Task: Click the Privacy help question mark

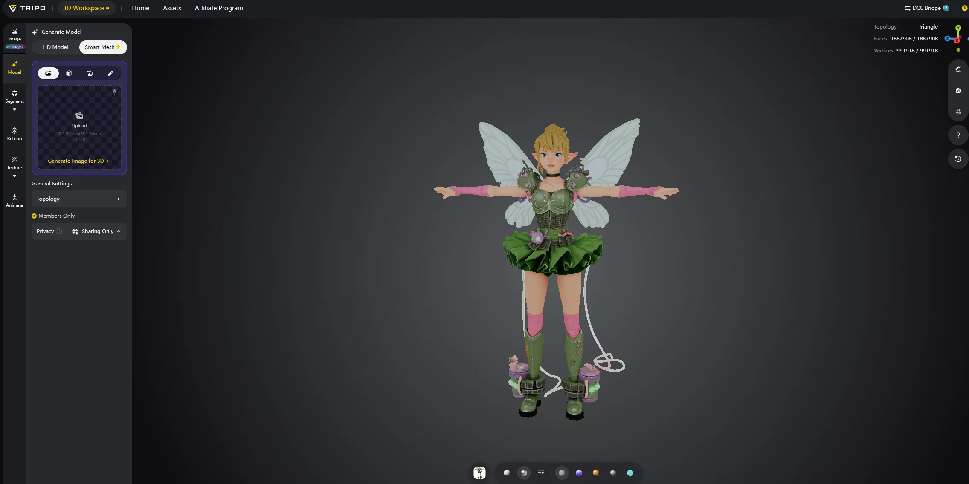Action: pyautogui.click(x=59, y=231)
